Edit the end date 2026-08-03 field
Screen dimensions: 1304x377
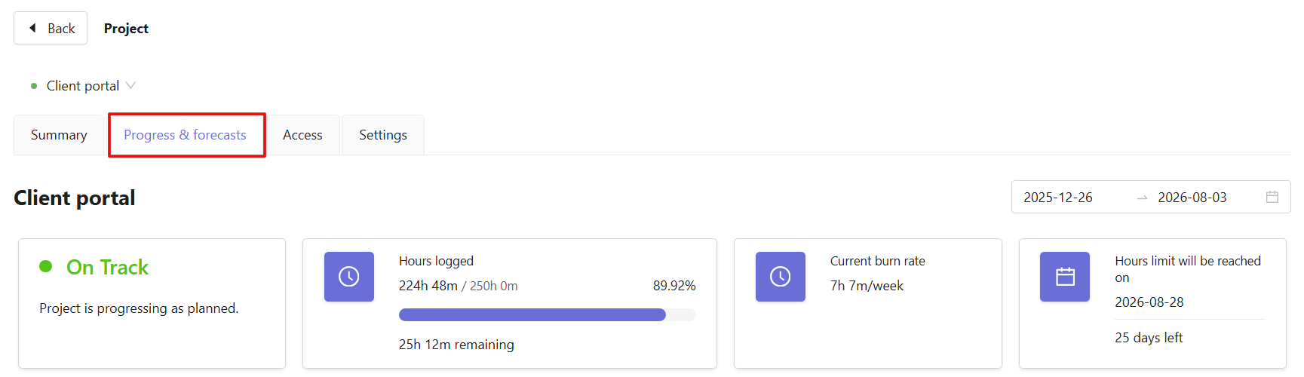1192,198
